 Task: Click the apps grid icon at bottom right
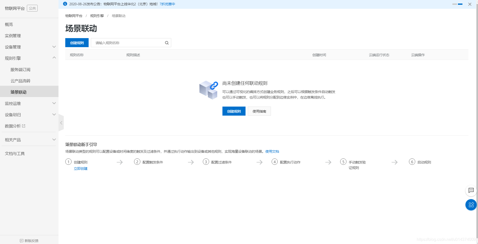tap(471, 205)
